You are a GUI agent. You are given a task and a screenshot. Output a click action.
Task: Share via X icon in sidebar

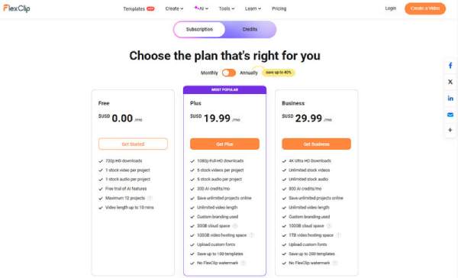(x=450, y=82)
